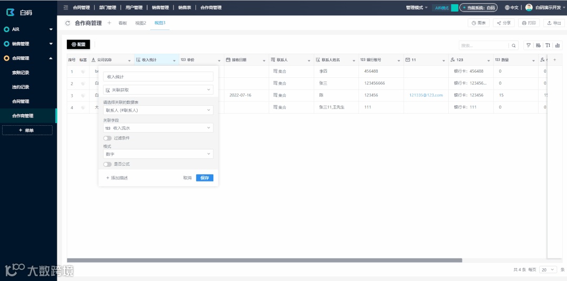Click the 分享 share button

click(504, 23)
